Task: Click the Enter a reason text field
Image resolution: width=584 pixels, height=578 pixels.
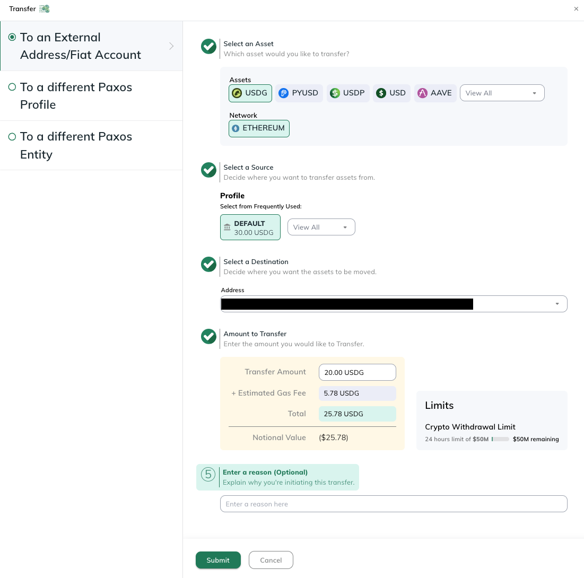Action: point(394,504)
